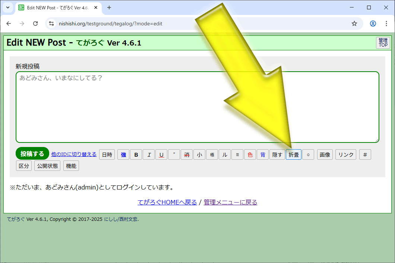Hide text with the 隠す button
Image resolution: width=395 pixels, height=263 pixels.
coord(277,154)
